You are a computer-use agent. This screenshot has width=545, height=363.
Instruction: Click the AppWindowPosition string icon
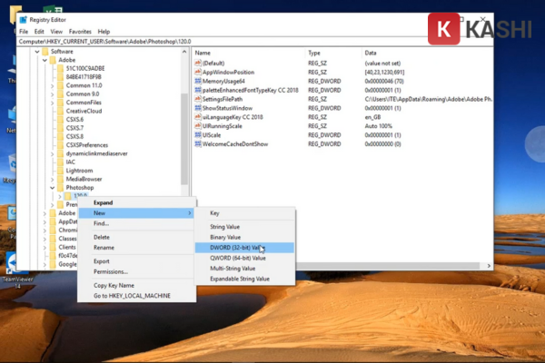198,72
